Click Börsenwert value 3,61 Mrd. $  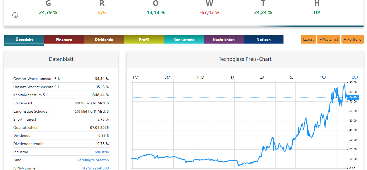99,103
